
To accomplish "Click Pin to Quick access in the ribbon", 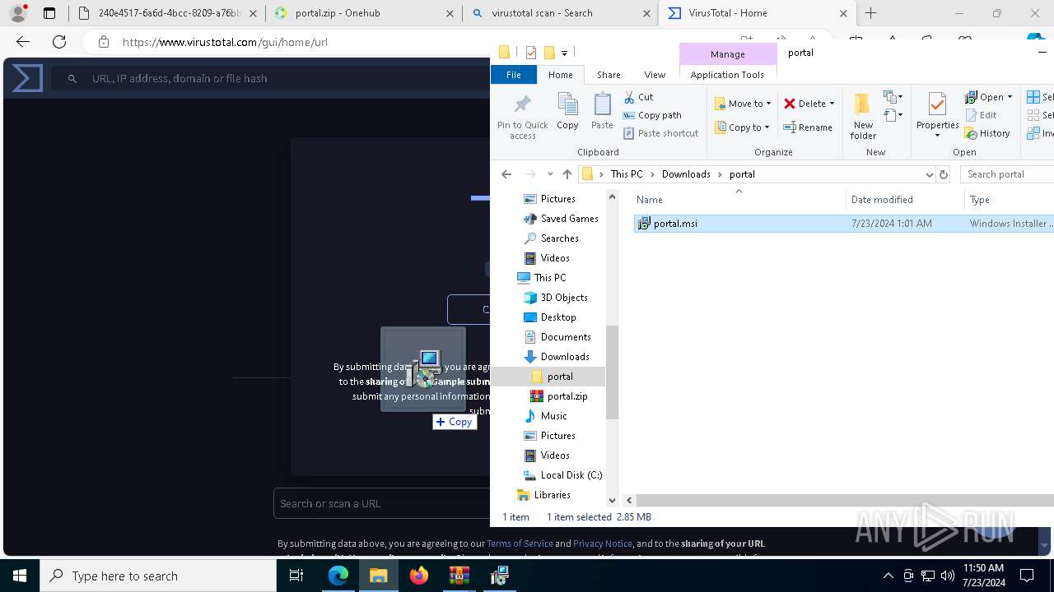I will (522, 116).
